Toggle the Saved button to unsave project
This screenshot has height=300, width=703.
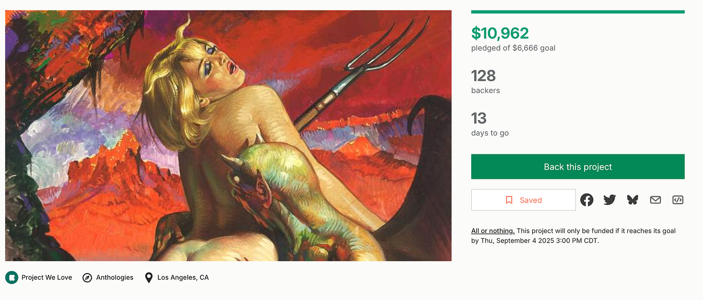[523, 200]
